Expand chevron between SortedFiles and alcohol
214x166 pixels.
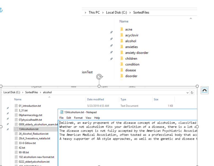coord(41,93)
